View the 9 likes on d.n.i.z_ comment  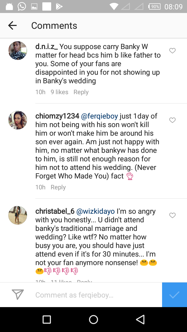59,92
